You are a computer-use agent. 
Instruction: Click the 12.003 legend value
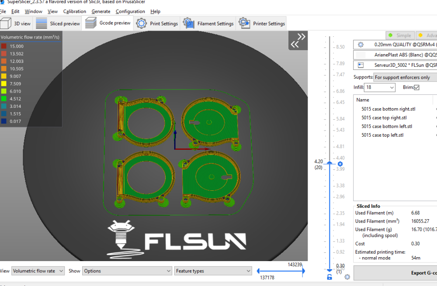[x=17, y=61]
